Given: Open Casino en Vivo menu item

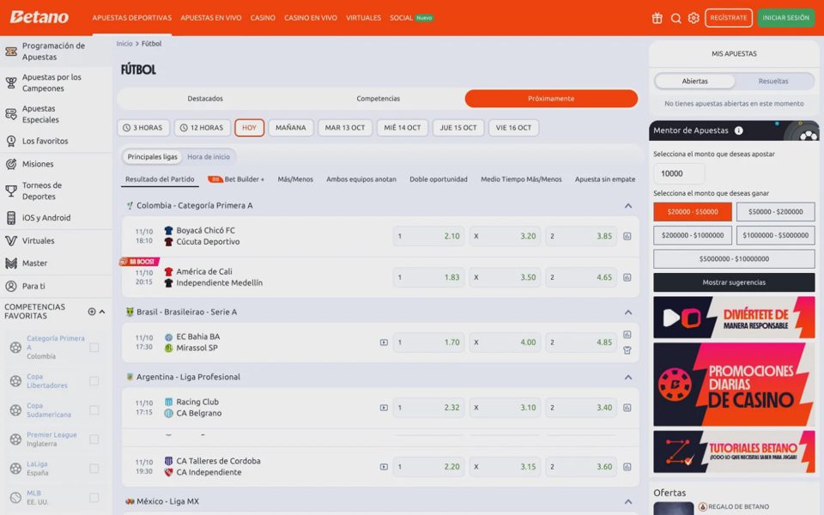Looking at the screenshot, I should coord(311,18).
